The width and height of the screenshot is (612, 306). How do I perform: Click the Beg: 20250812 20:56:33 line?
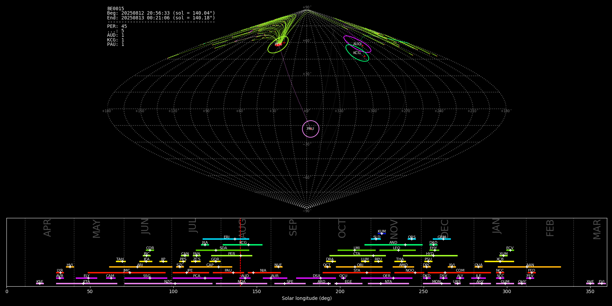161,13
